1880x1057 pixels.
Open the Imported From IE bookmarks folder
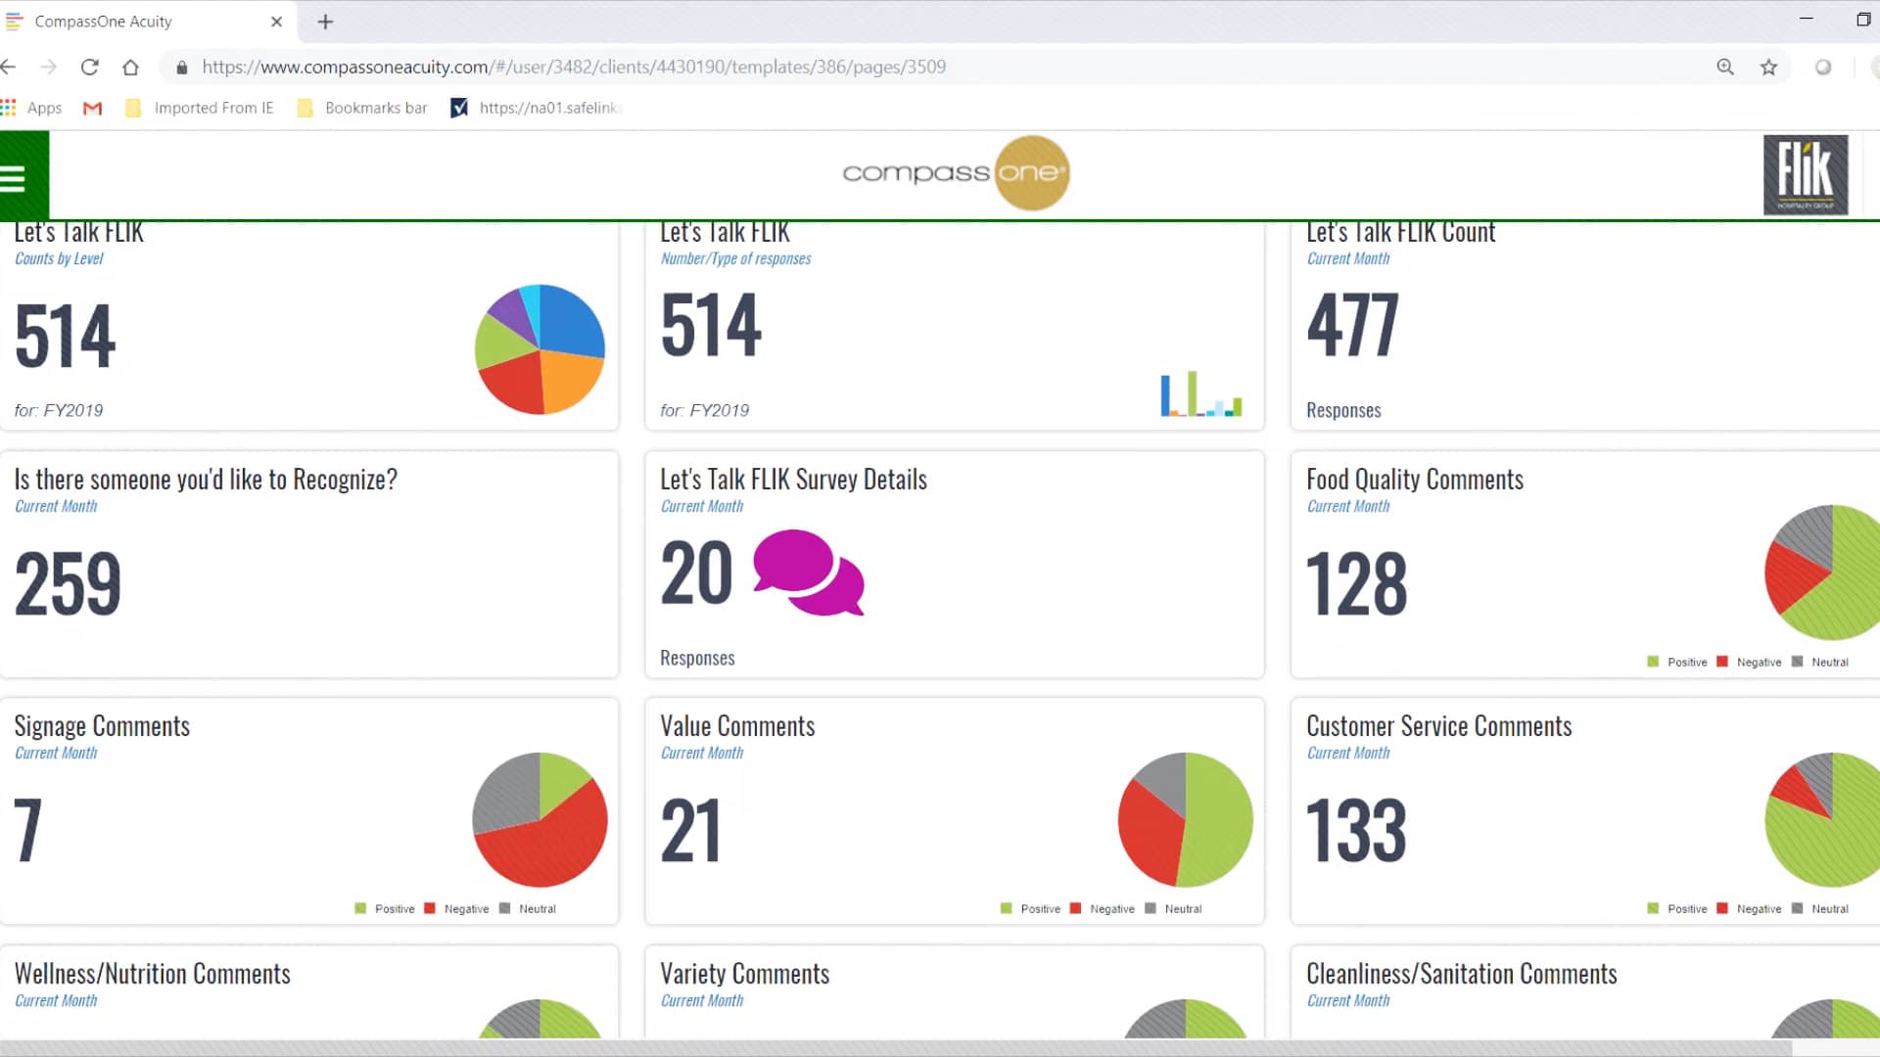click(200, 108)
